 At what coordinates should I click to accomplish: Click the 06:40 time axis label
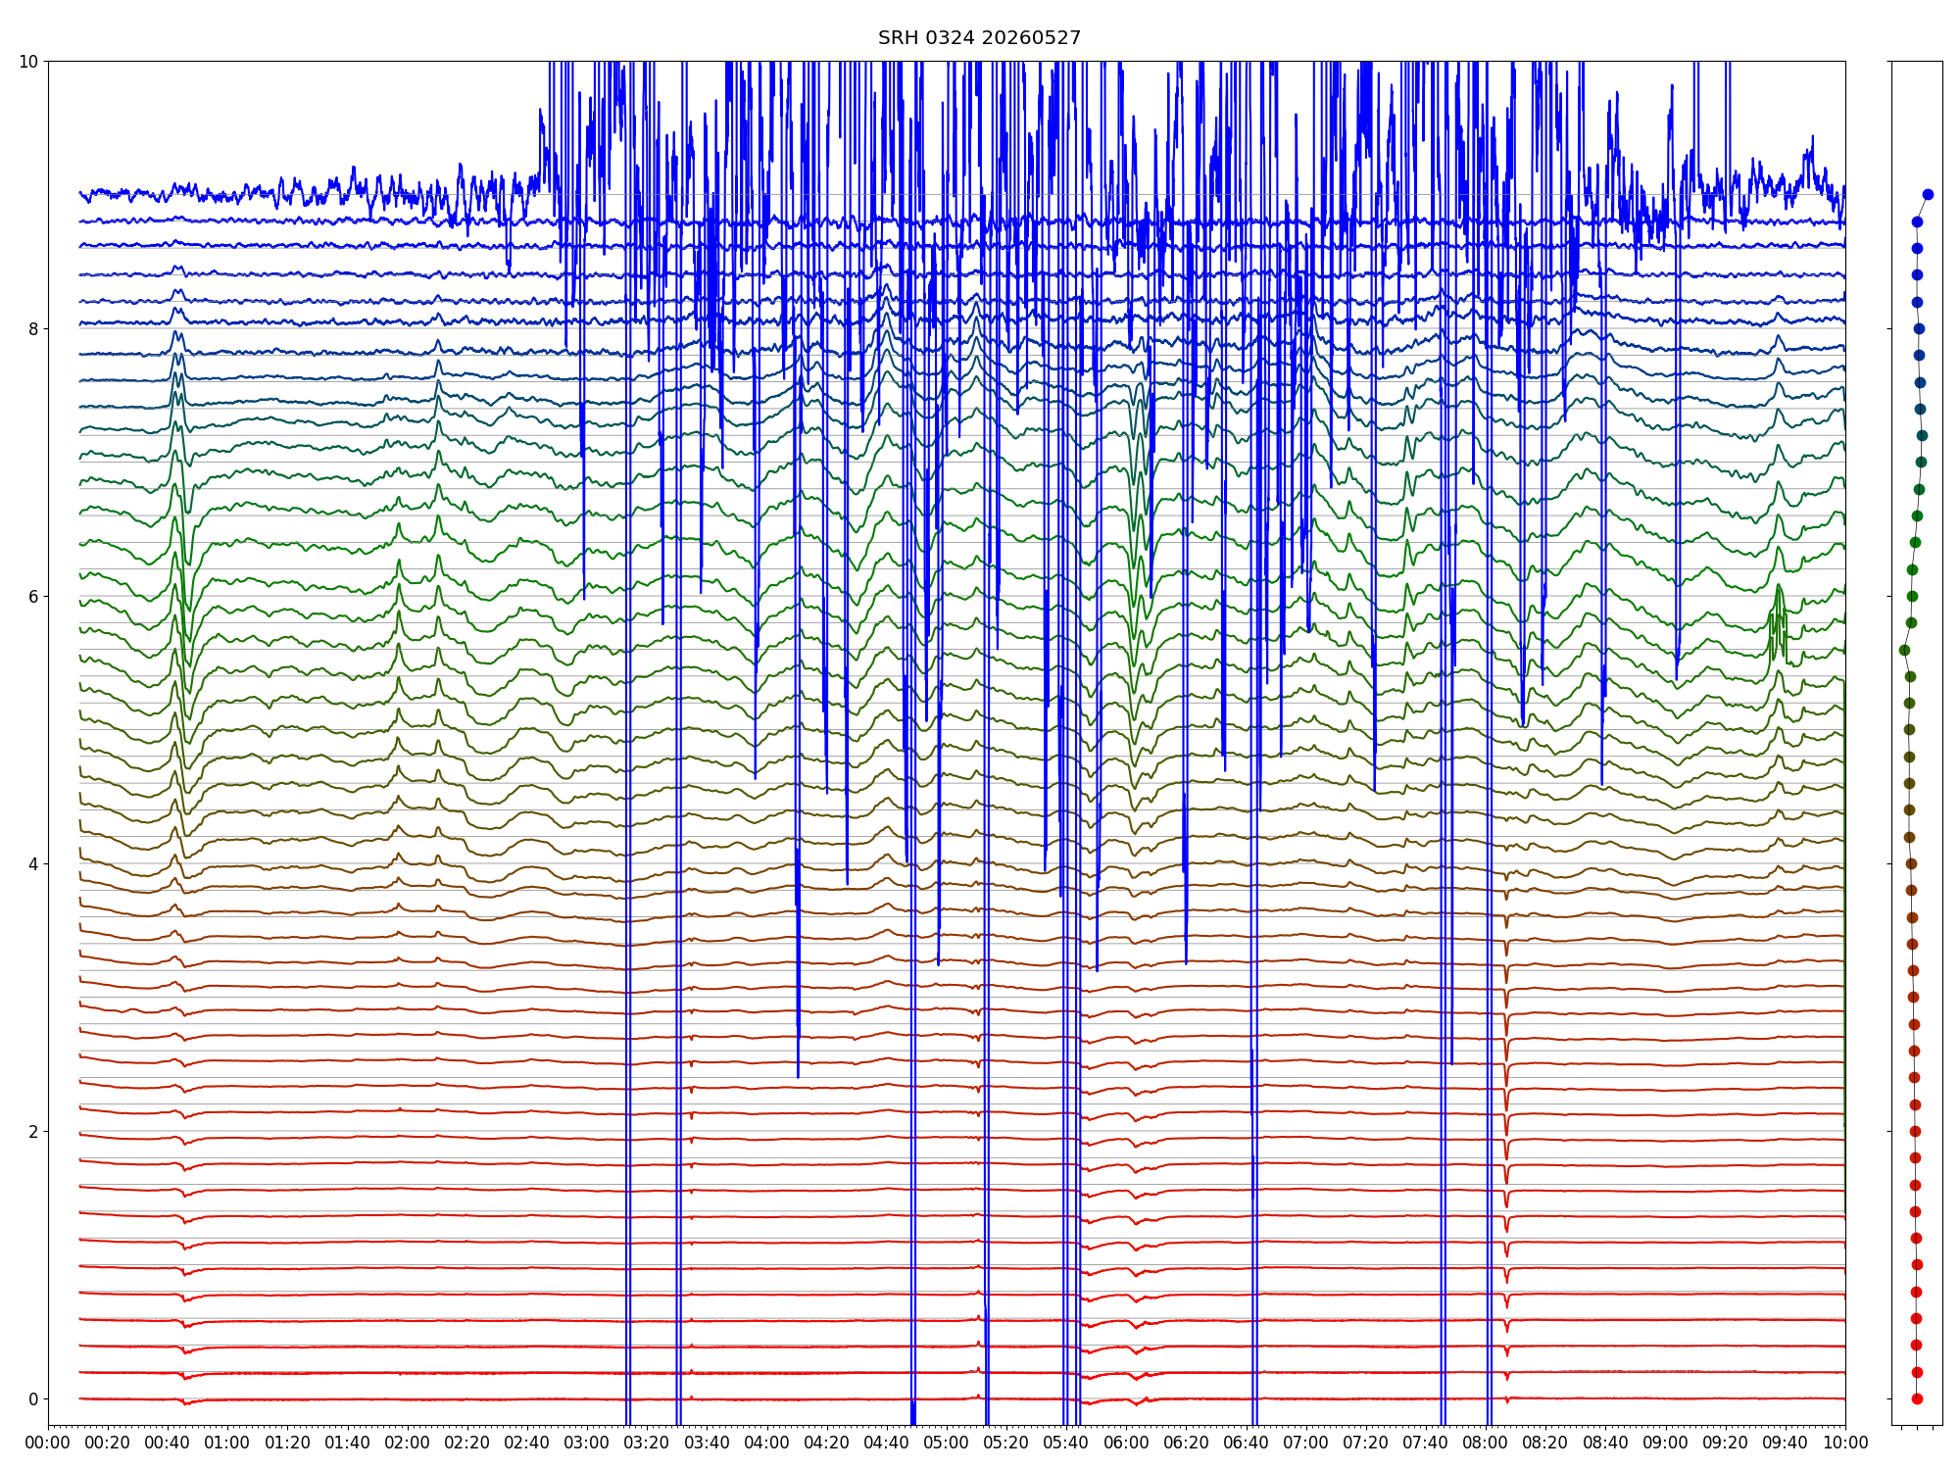pyautogui.click(x=1247, y=1444)
